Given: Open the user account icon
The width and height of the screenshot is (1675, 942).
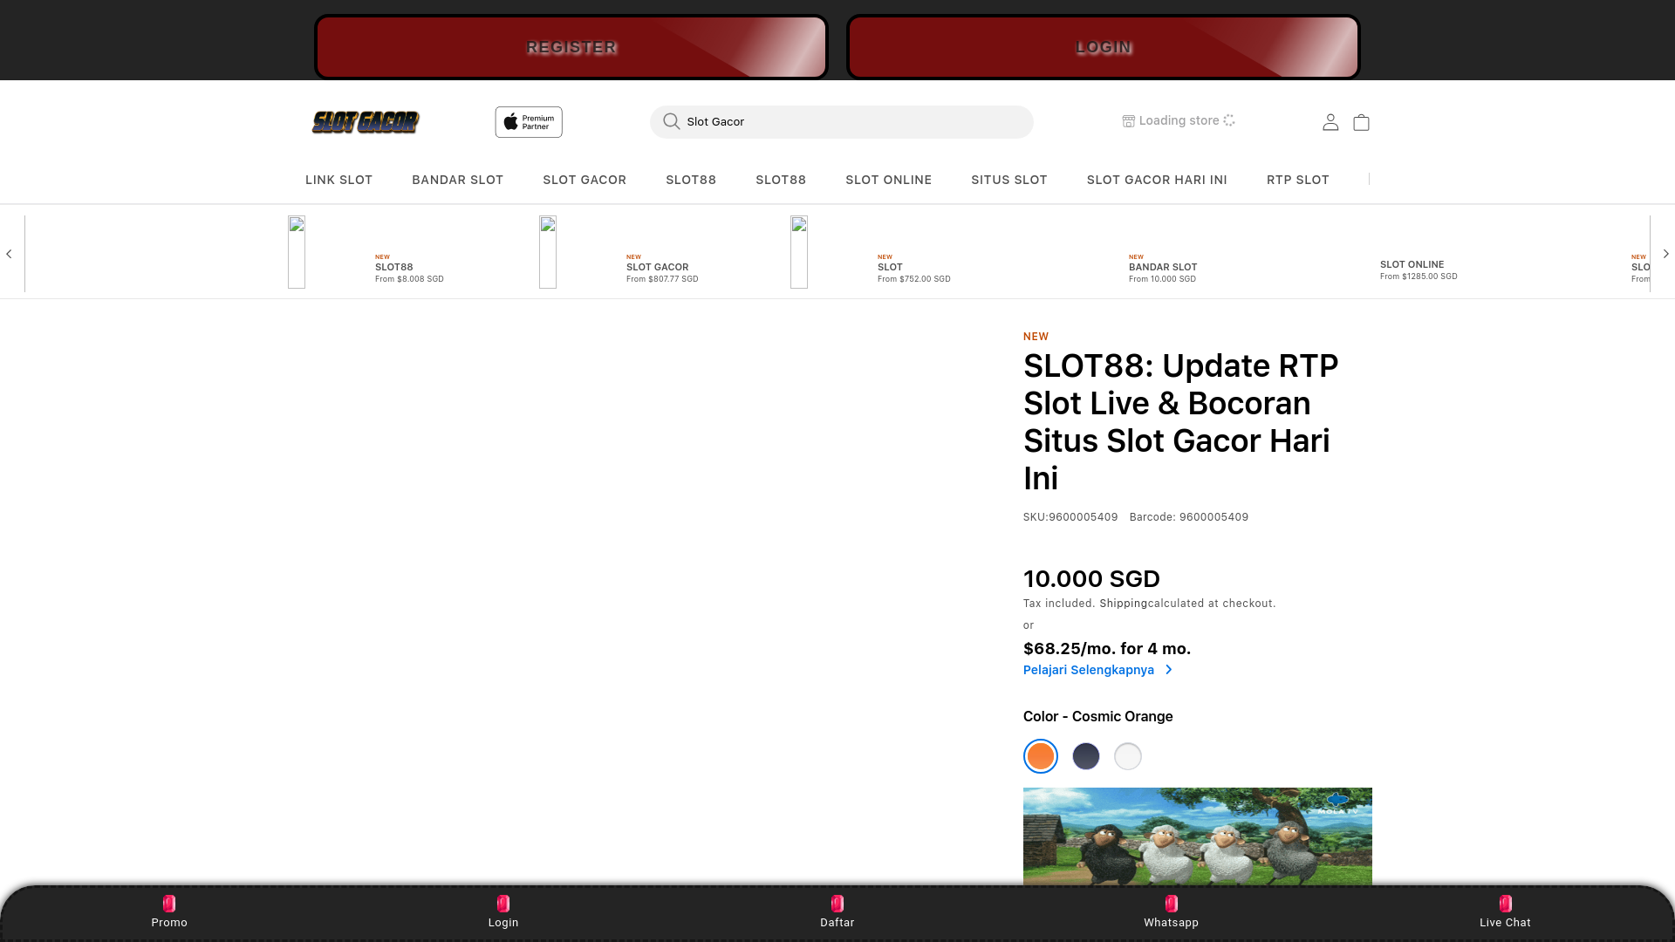Looking at the screenshot, I should tap(1330, 122).
